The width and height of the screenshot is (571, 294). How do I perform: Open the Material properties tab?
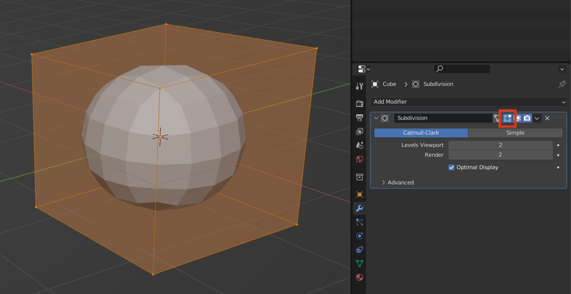[x=359, y=277]
